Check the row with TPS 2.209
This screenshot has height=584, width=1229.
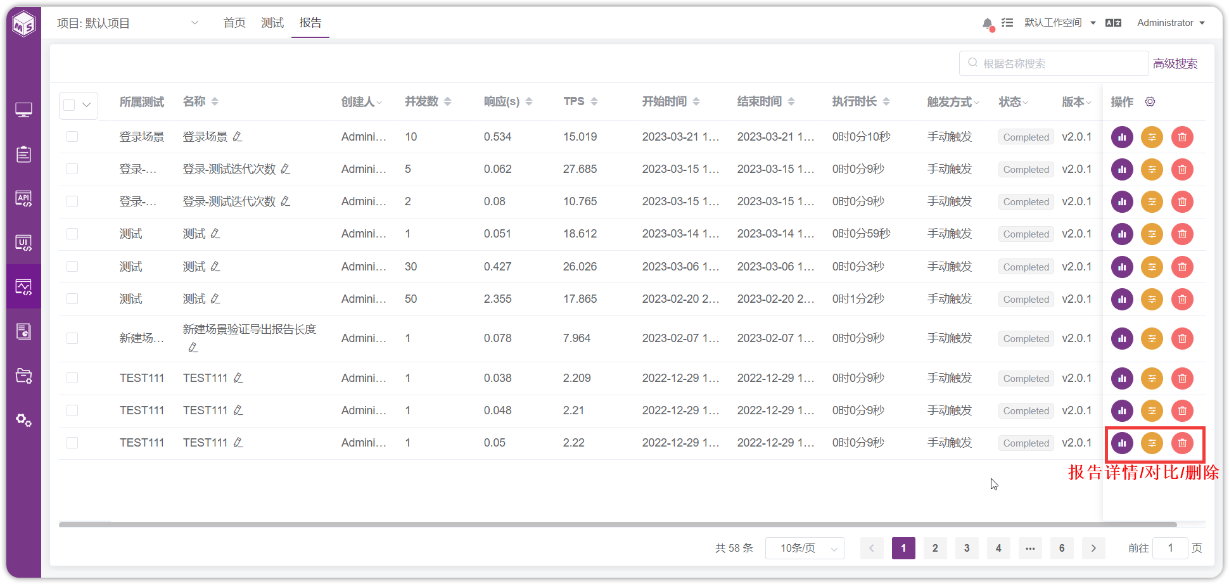(x=72, y=378)
